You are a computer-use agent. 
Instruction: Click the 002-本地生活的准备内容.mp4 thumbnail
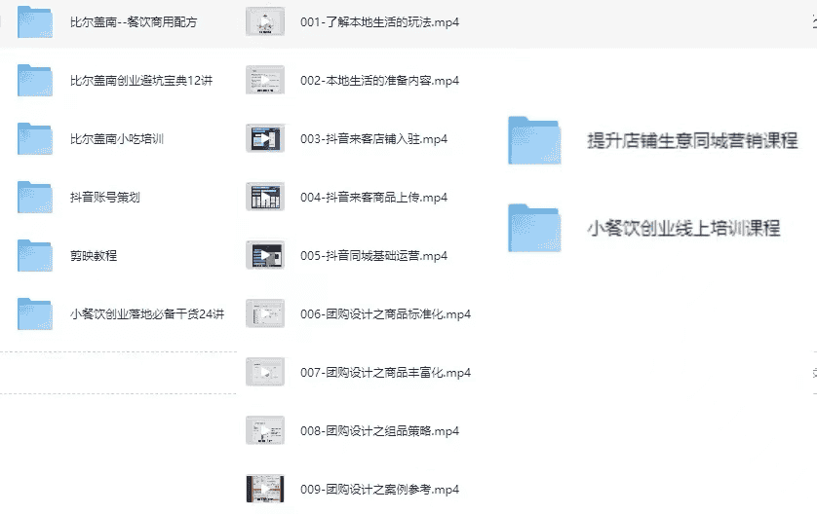[265, 80]
